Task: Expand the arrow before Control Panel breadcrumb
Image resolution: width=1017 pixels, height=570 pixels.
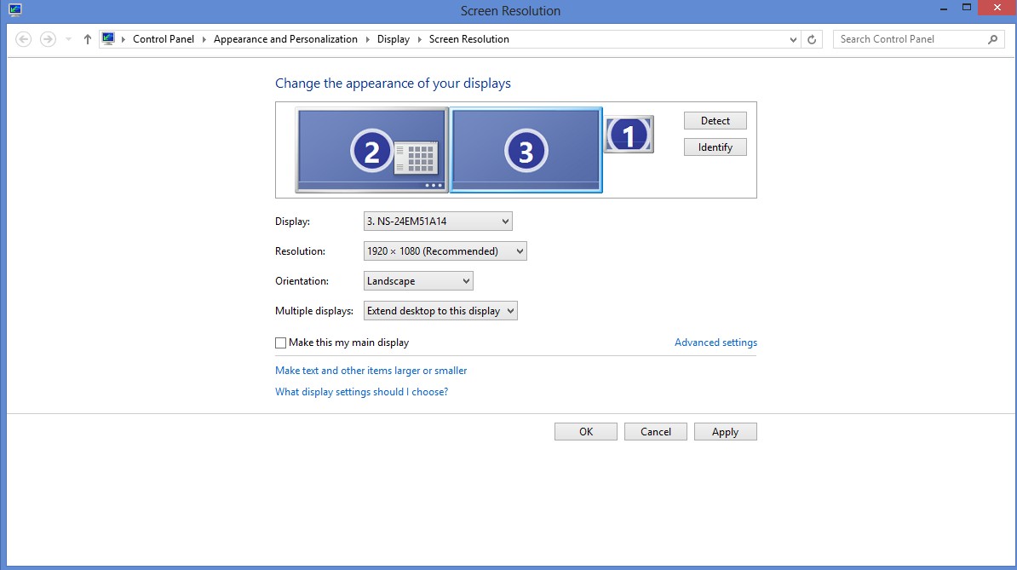Action: (124, 39)
